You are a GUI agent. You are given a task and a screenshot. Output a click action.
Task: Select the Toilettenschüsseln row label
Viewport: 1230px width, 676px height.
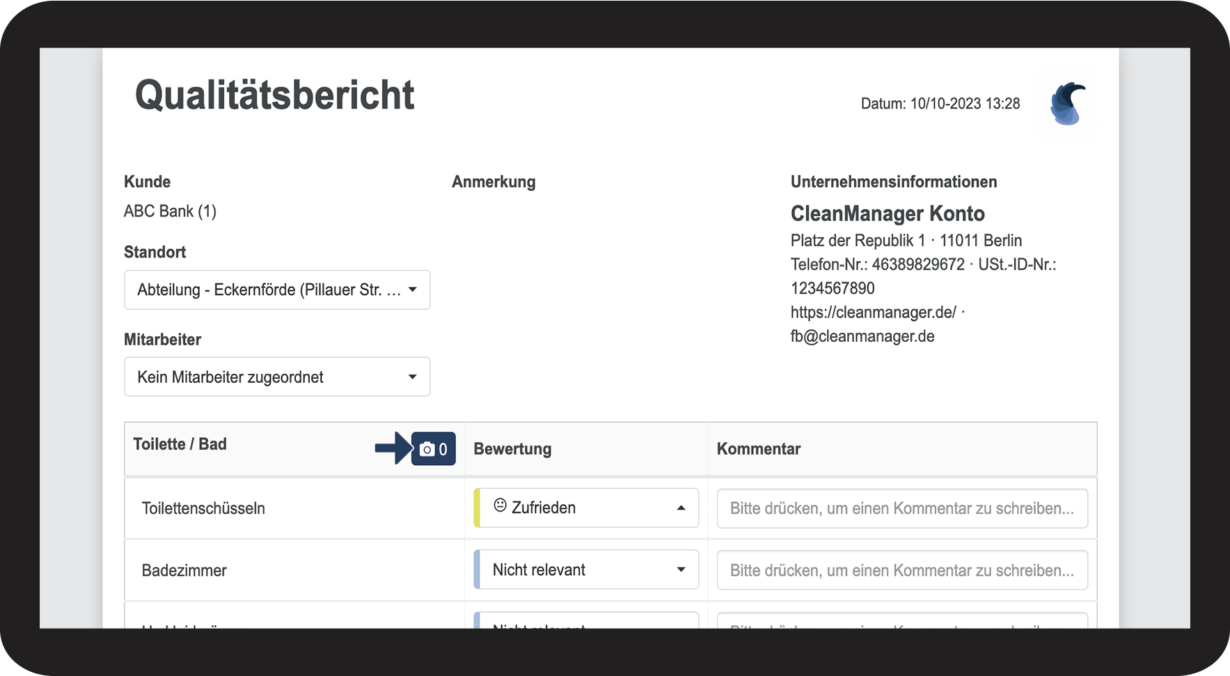(203, 508)
